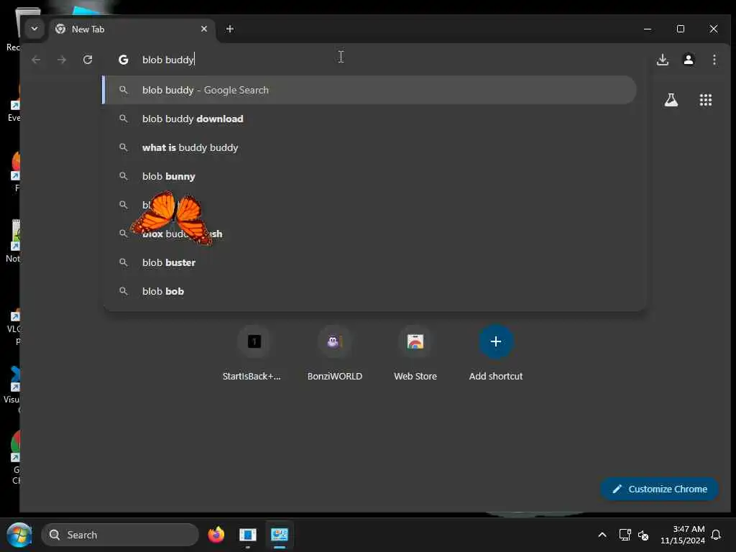
Task: Go back using the back arrow
Action: click(x=36, y=60)
